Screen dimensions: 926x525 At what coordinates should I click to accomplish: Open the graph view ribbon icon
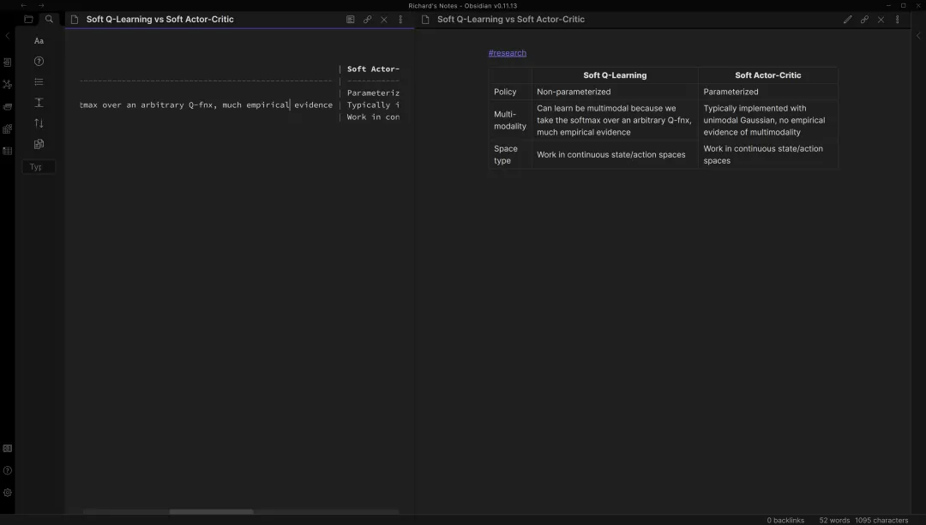pos(8,84)
